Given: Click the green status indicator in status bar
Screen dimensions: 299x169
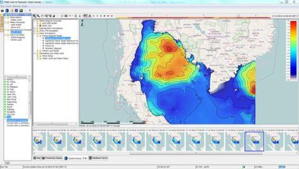Looking at the screenshot, I should (244, 167).
